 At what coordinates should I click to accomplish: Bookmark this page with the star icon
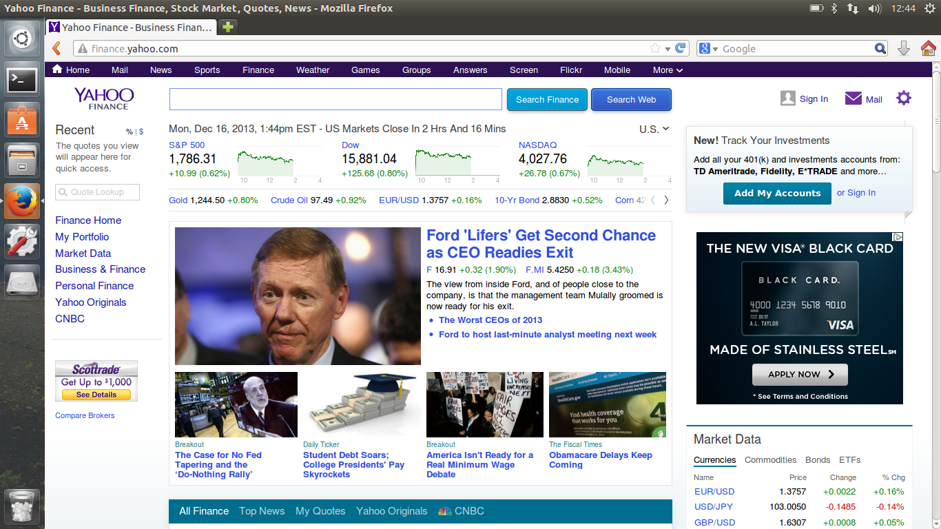[654, 48]
